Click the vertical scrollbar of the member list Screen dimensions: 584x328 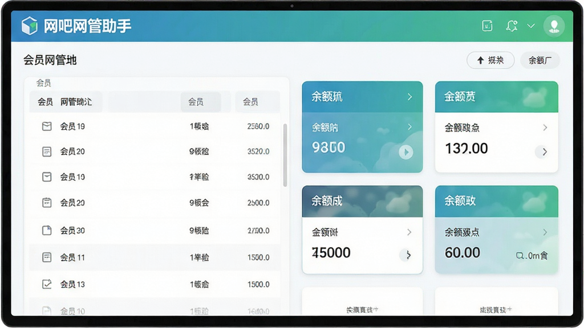pos(285,155)
